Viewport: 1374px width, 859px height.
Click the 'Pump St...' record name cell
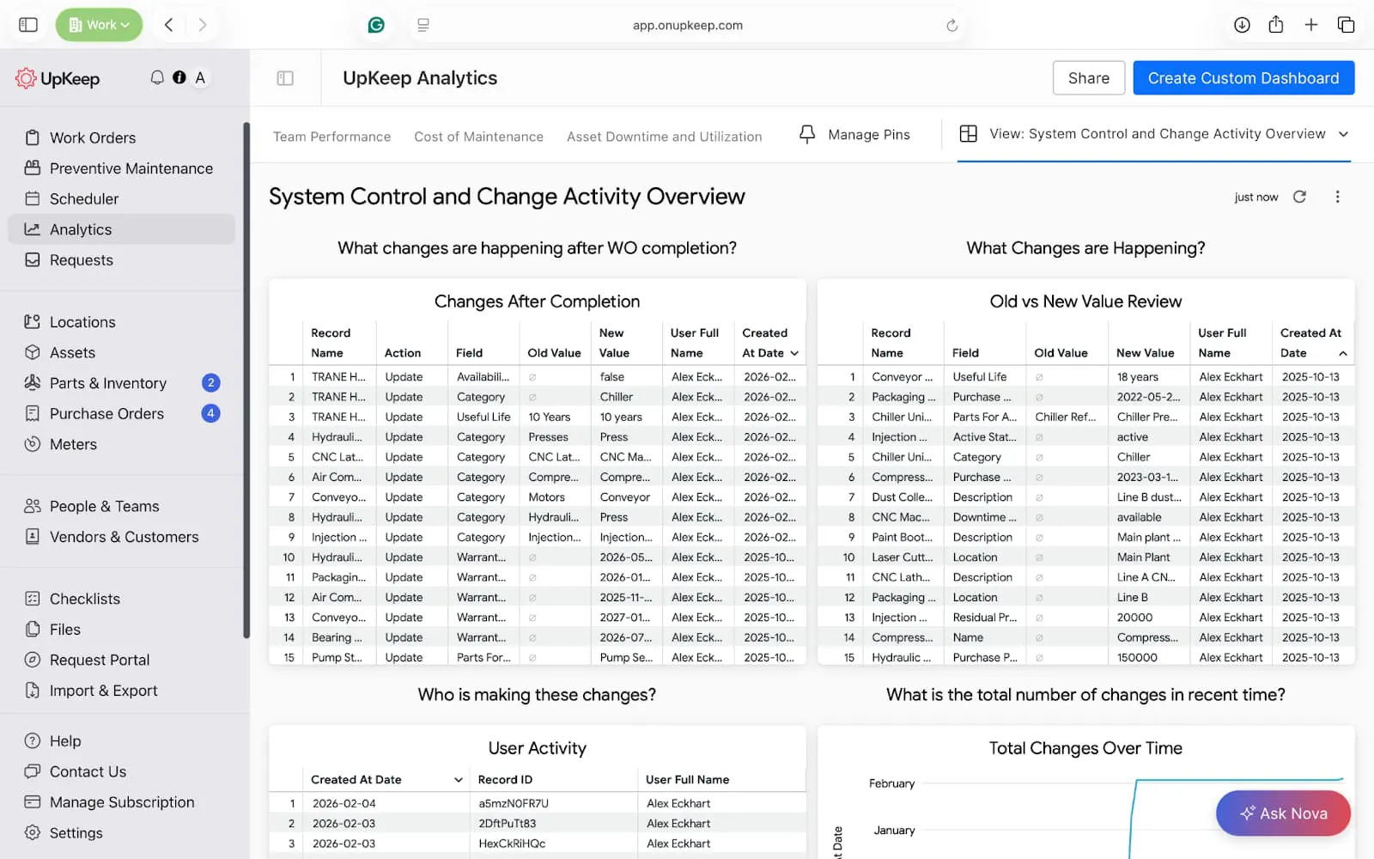tap(337, 658)
